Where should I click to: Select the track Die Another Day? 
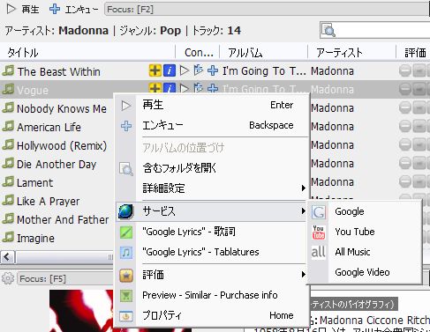[x=57, y=164]
